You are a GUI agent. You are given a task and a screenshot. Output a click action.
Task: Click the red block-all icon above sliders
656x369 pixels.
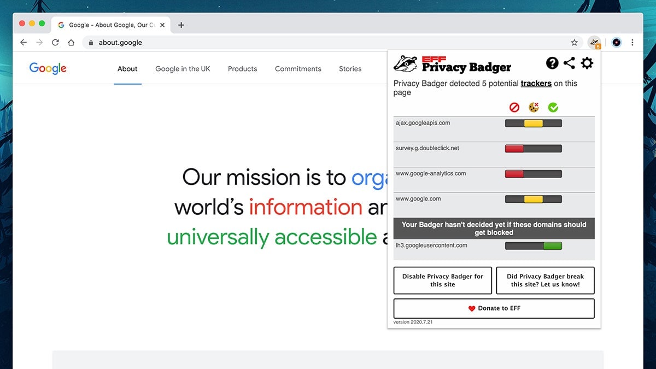point(514,107)
